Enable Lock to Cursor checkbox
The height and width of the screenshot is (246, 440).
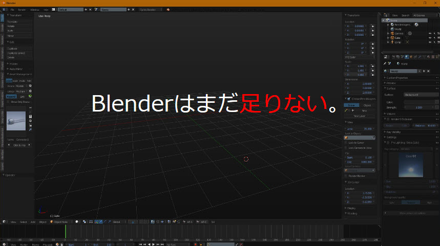346,143
